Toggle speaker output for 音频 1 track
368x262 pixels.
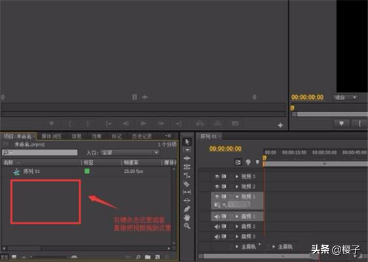[217, 217]
